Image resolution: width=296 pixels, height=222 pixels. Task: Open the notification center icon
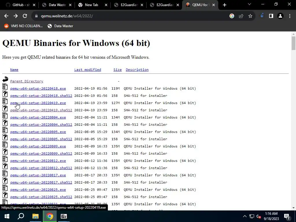[287, 216]
